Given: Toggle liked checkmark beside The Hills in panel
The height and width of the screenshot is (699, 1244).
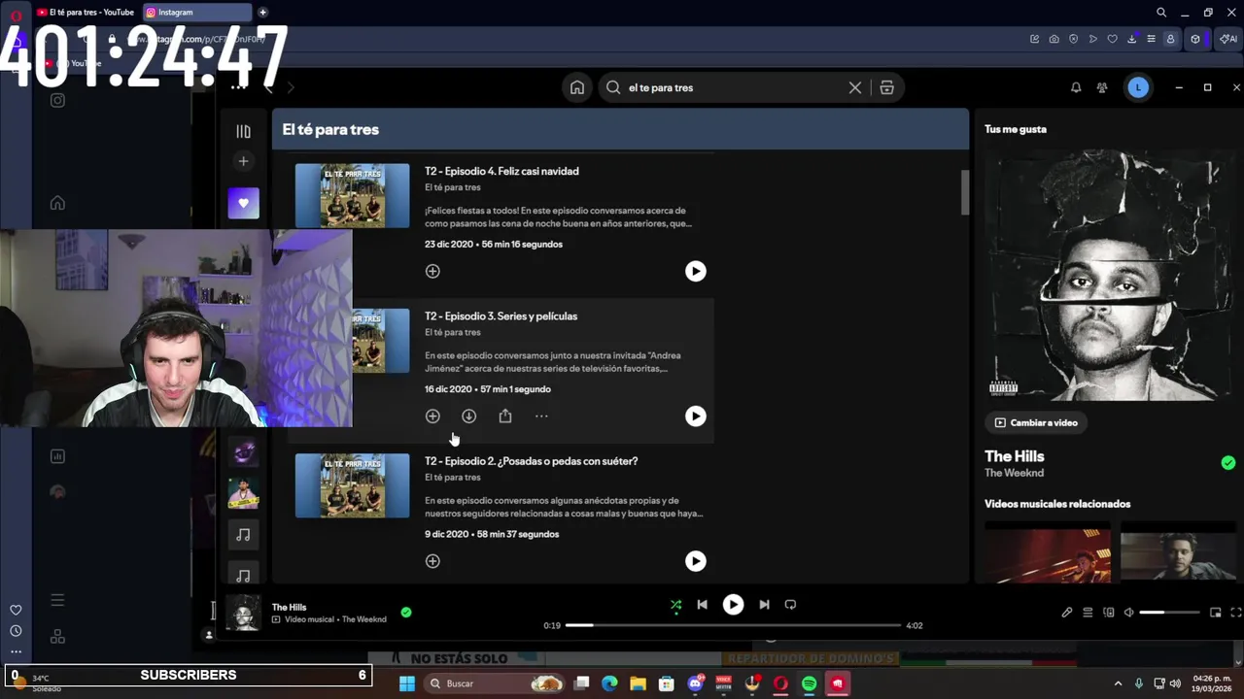Looking at the screenshot, I should click(x=1227, y=463).
